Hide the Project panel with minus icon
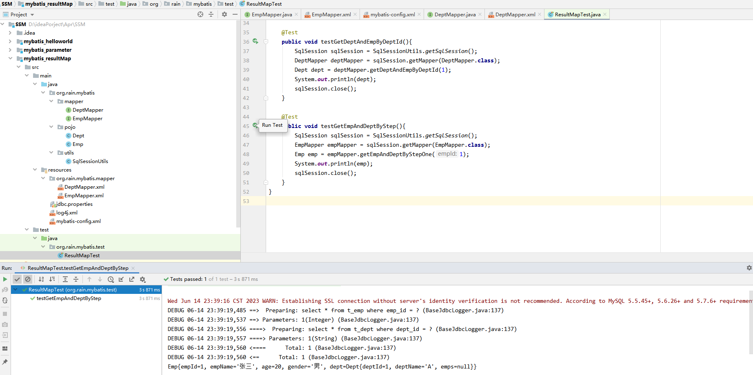Screen dimensions: 753x375 coord(235,14)
